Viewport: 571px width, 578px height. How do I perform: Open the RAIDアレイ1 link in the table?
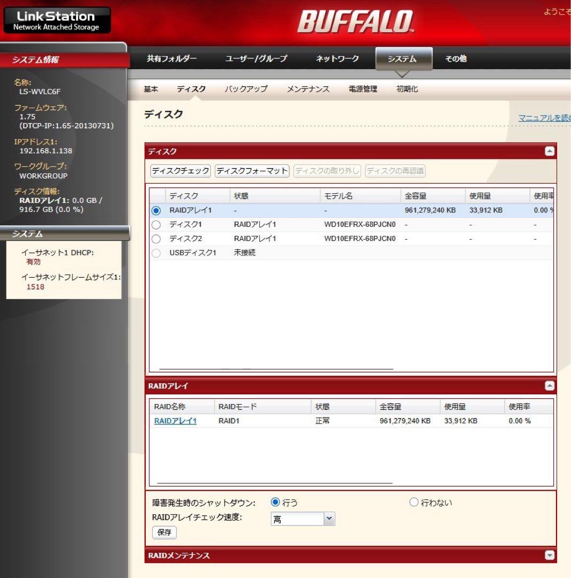pyautogui.click(x=175, y=421)
